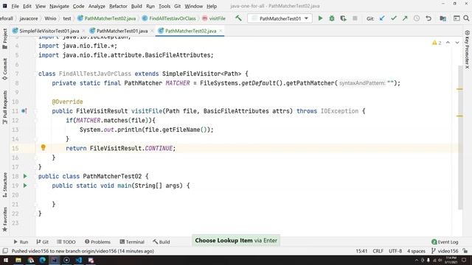Run PathMatcherTest02 class from gutter arrow
The width and height of the screenshot is (472, 265).
(x=25, y=176)
